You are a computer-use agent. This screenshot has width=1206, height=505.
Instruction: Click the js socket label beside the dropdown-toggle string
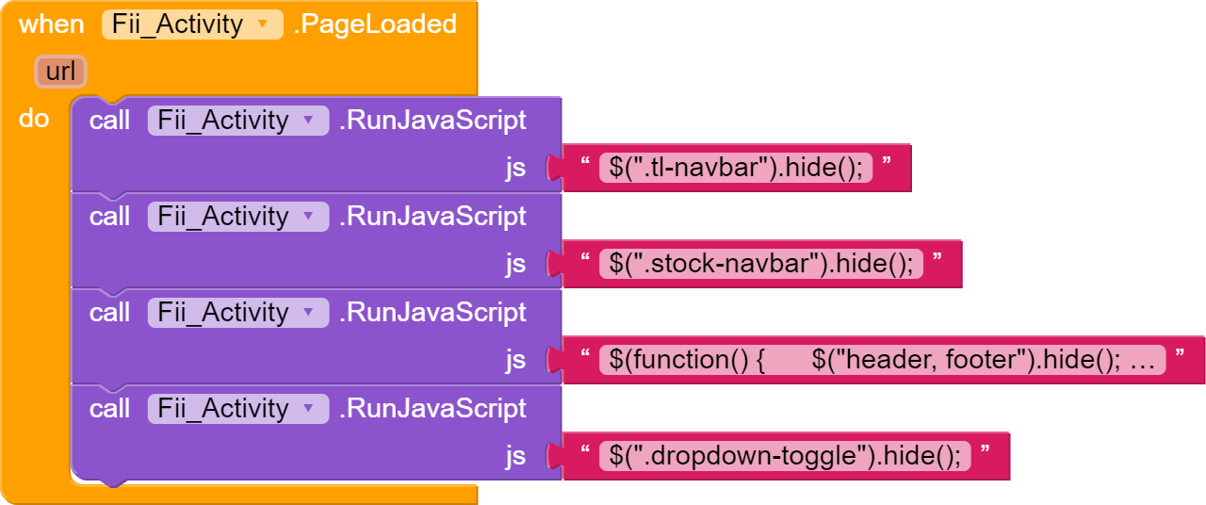click(x=515, y=456)
